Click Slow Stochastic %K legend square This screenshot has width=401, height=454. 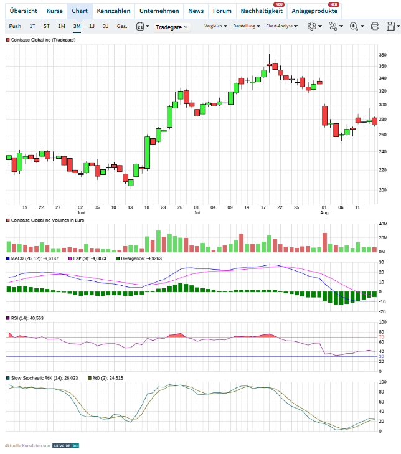coord(8,378)
